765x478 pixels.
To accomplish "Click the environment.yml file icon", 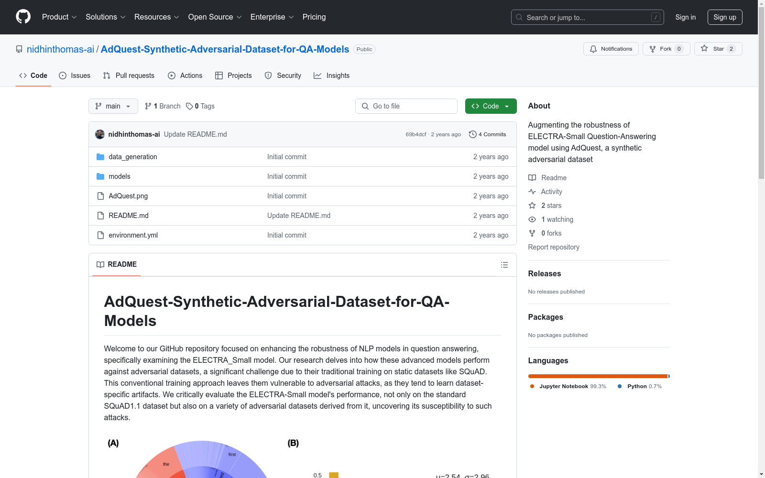I will coord(100,235).
